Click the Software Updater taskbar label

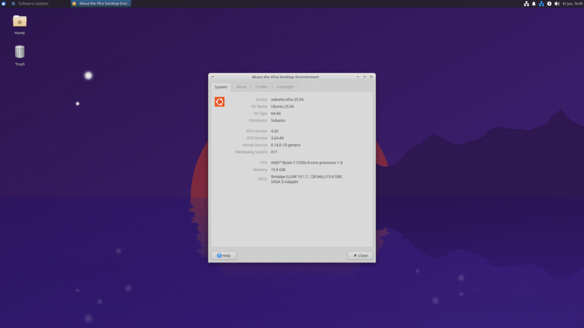(x=34, y=3)
